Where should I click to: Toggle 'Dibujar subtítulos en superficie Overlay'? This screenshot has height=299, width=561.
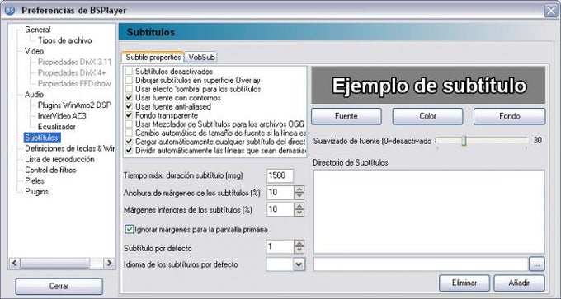[x=129, y=81]
